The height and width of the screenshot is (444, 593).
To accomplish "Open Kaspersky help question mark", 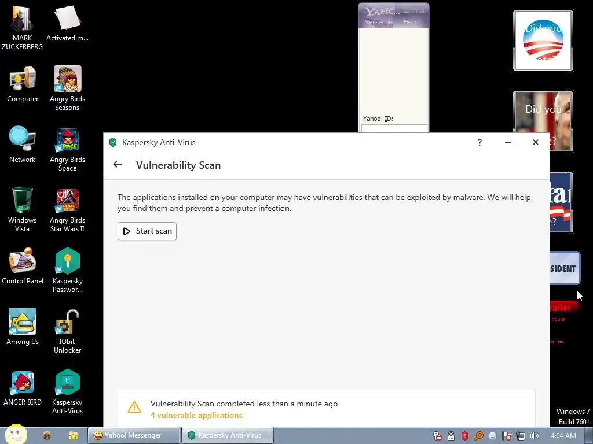I will [x=479, y=142].
